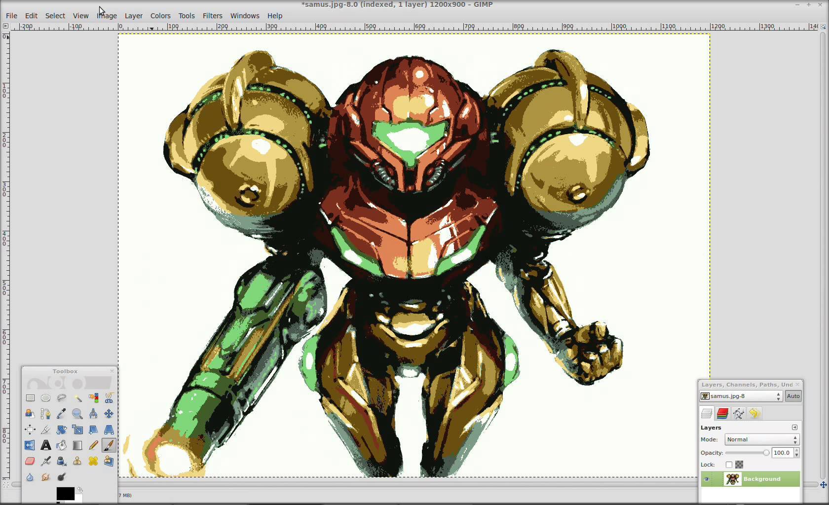829x505 pixels.
Task: Select the Blur/Sharpen droplet tool
Action: tap(30, 476)
